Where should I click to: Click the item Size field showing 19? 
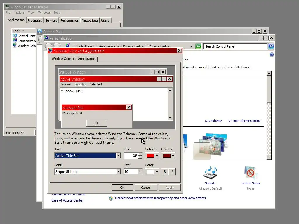pyautogui.click(x=131, y=156)
